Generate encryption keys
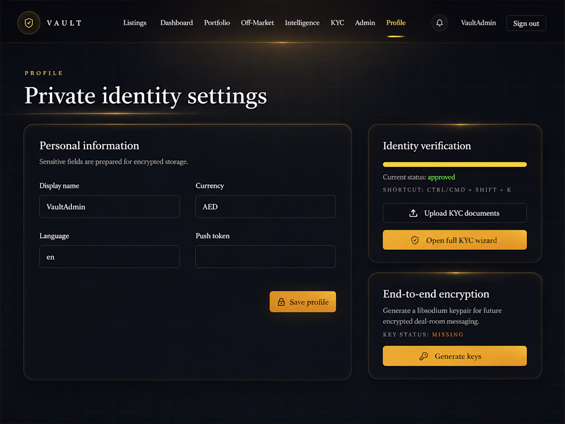The image size is (565, 424). tap(455, 356)
